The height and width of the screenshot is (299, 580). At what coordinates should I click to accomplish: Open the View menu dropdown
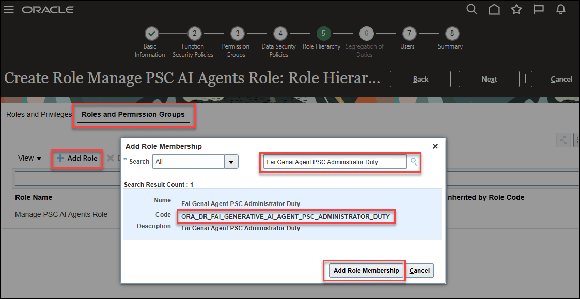point(29,158)
